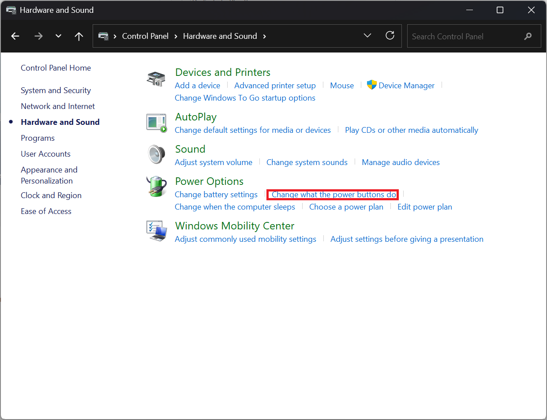Change Windows To Go startup options
547x420 pixels.
coord(245,98)
